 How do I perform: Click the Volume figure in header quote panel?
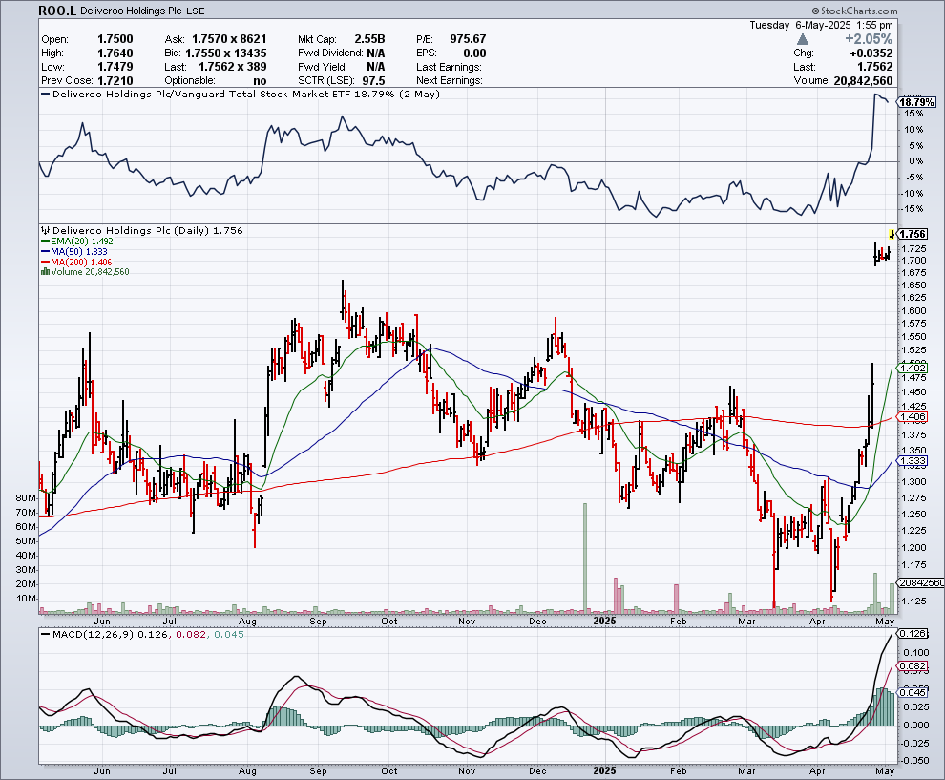click(864, 81)
